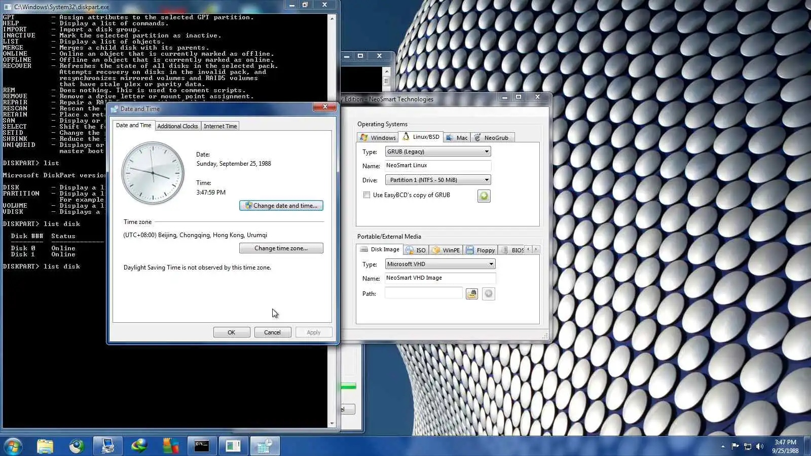Screen dimensions: 811x456
Task: Open the Microsoft VHD type dropdown
Action: click(x=440, y=264)
